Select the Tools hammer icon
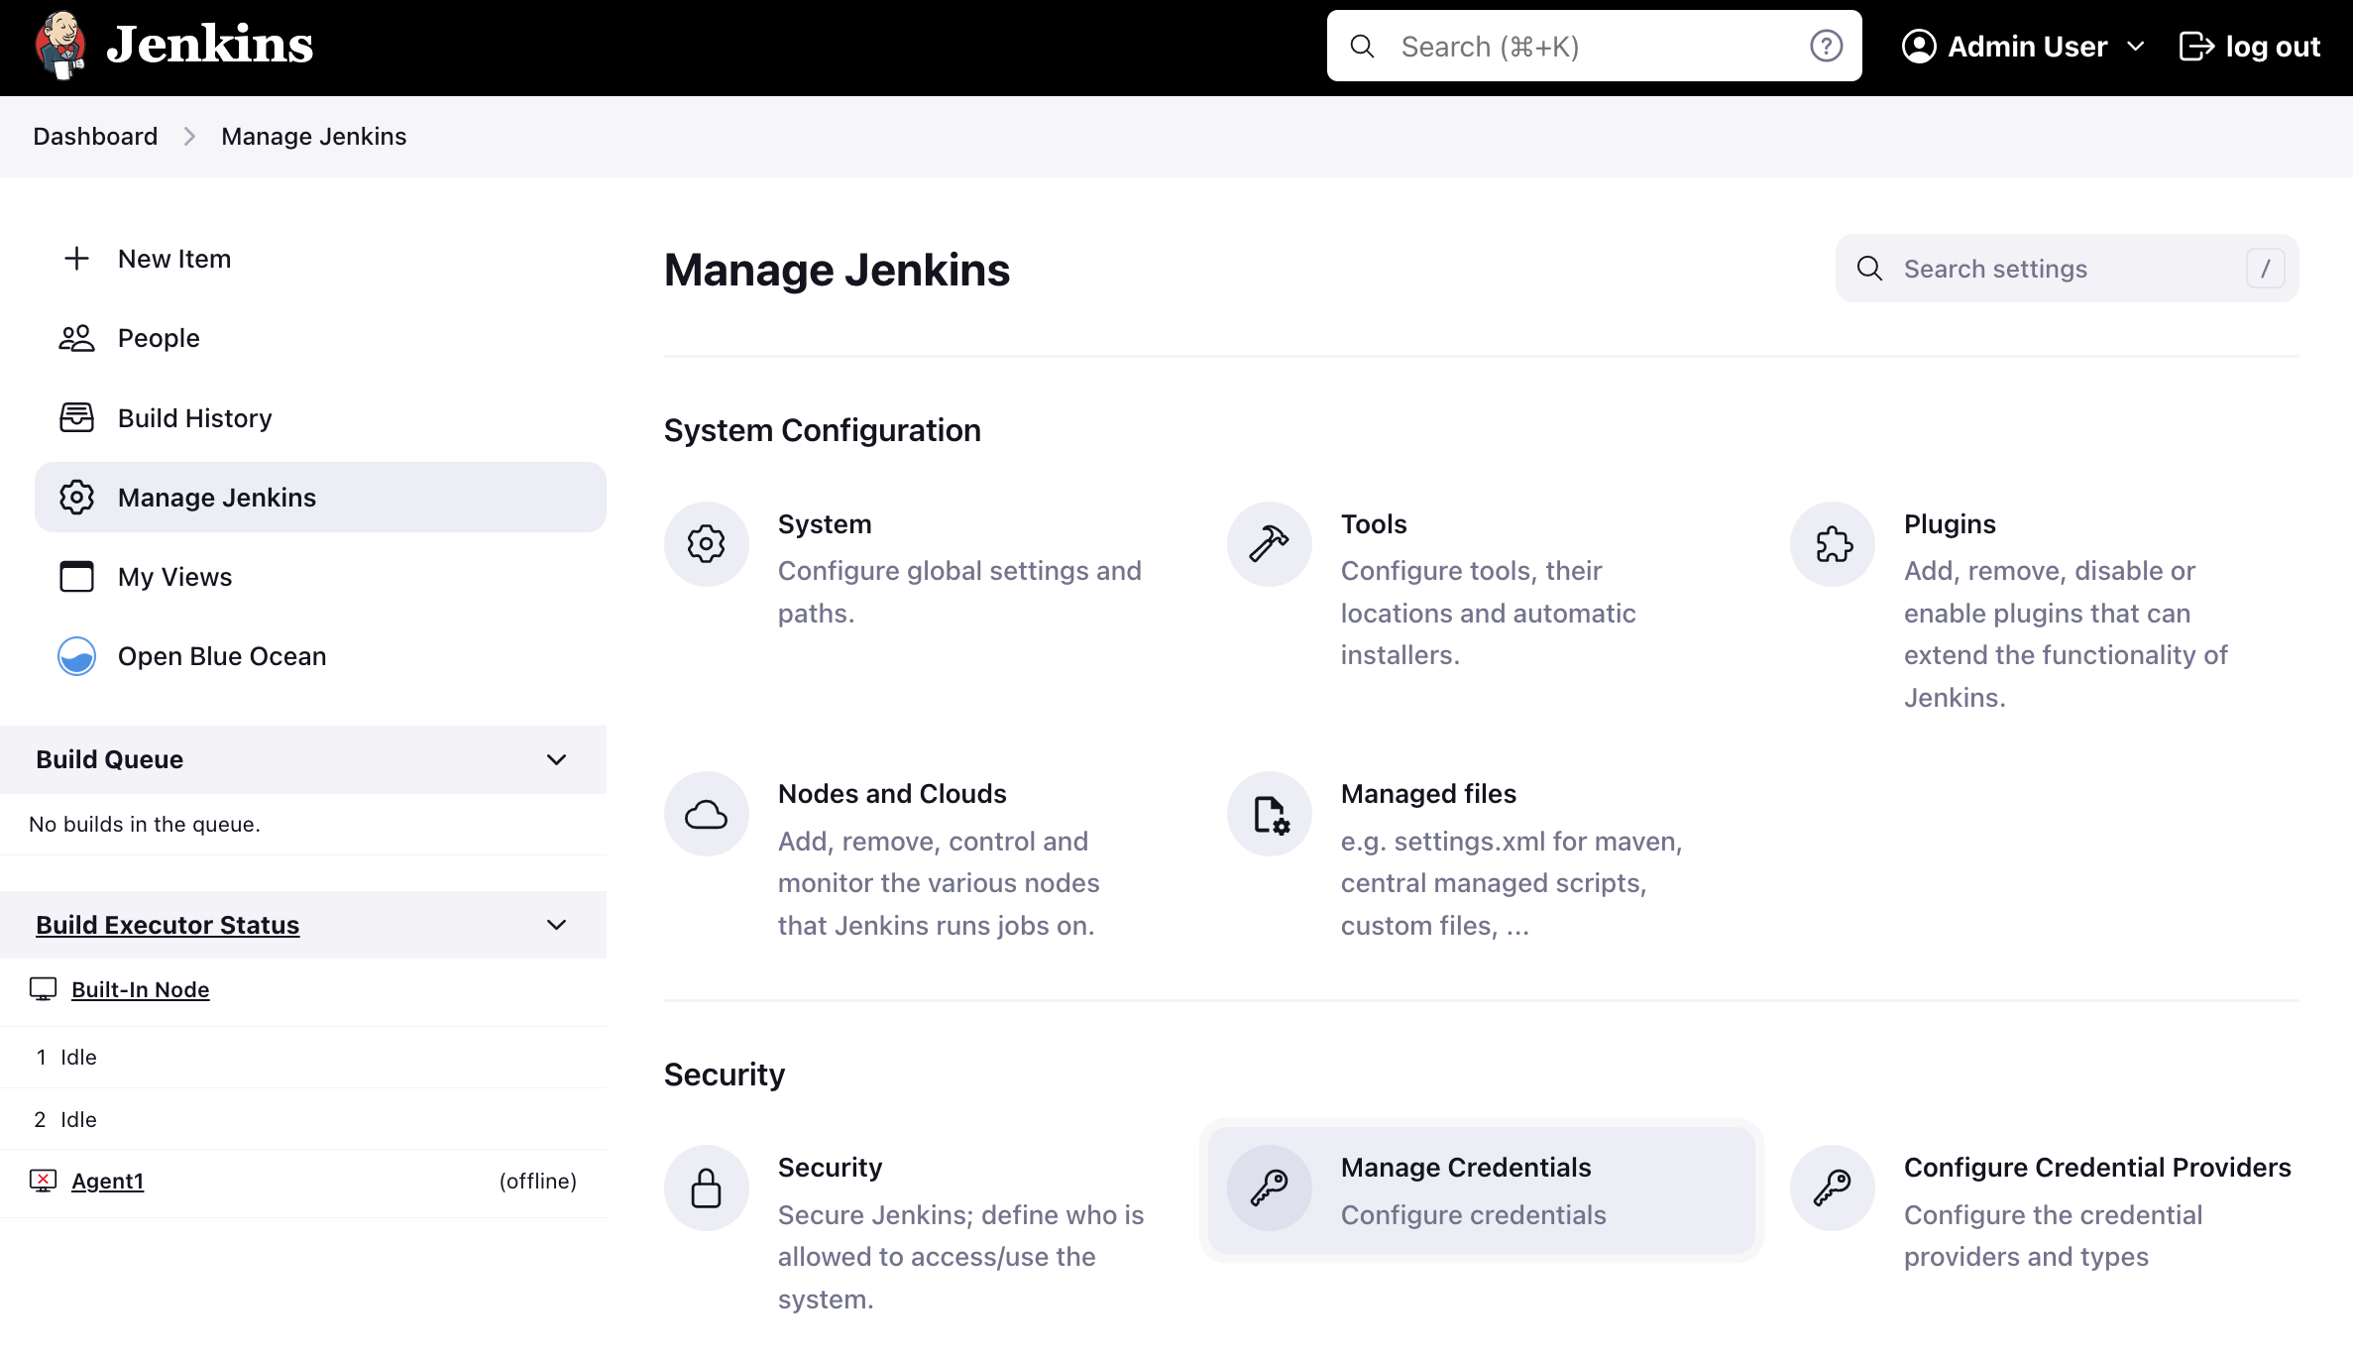 1269,543
